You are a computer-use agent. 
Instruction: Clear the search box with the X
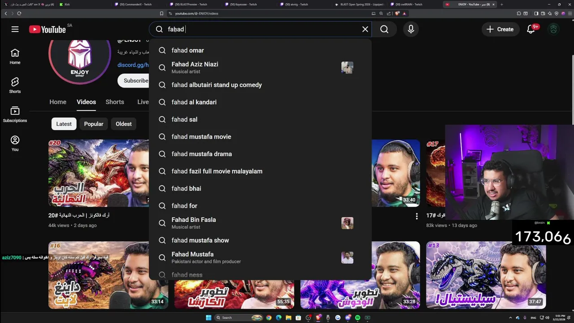pyautogui.click(x=365, y=29)
